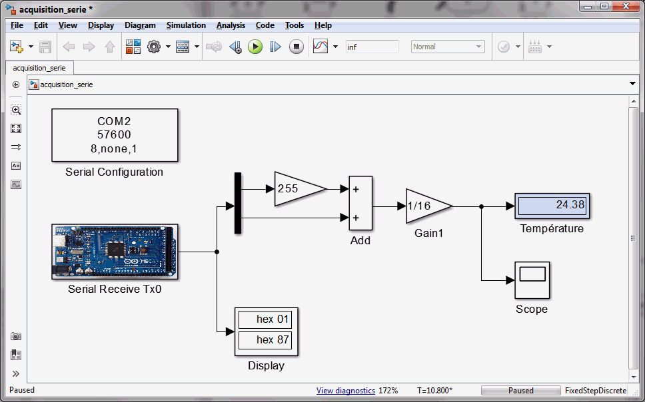Click the FixedStepDiscrete solver label
Screen dimensions: 645x402
click(596, 391)
